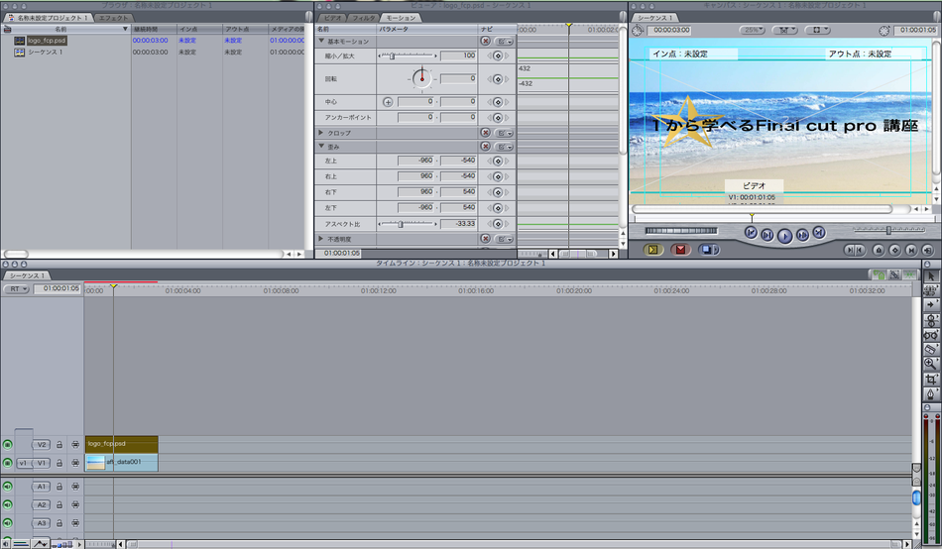Switch to the フィルタ tab

[364, 18]
